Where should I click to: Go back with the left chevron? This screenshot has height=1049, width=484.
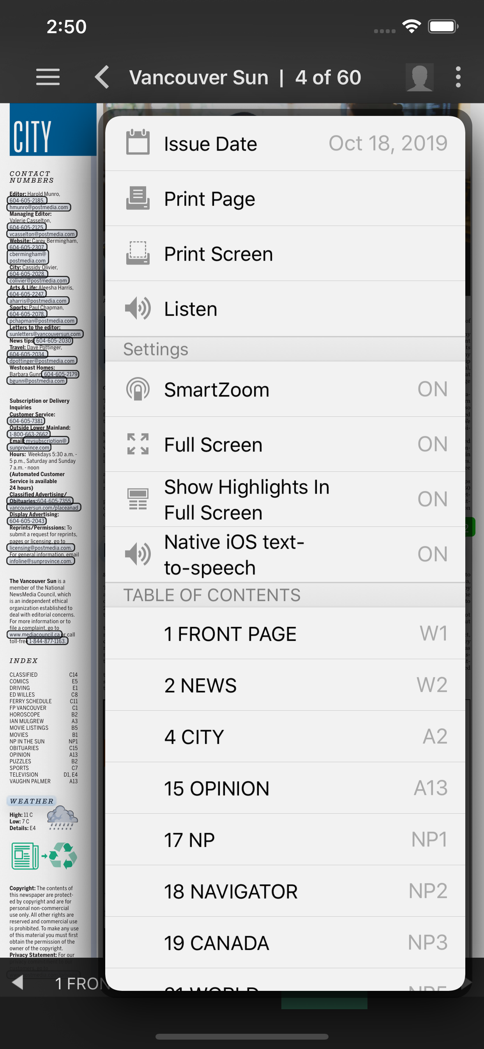[x=102, y=77]
